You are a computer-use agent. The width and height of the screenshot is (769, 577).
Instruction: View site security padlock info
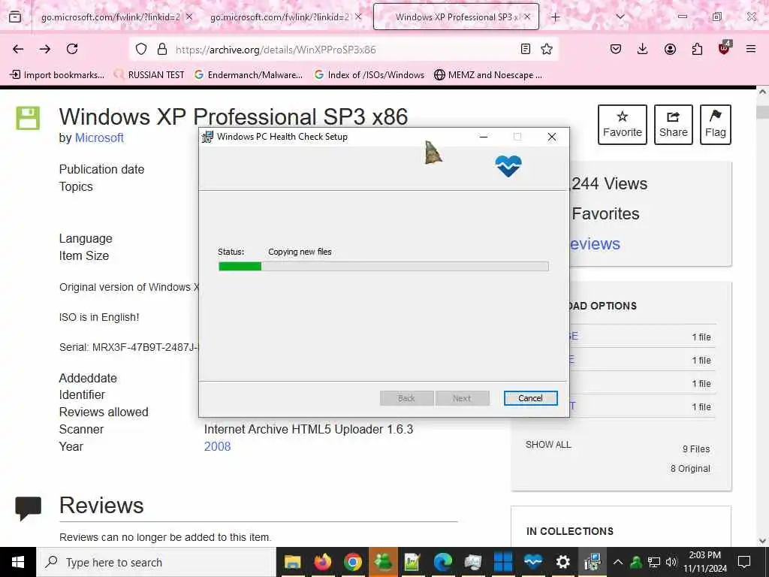click(x=162, y=49)
